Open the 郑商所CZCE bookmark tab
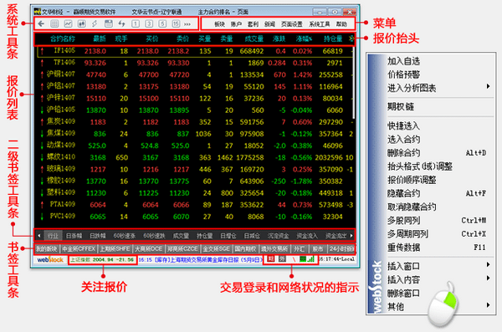This screenshot has width=502, height=332. click(182, 248)
